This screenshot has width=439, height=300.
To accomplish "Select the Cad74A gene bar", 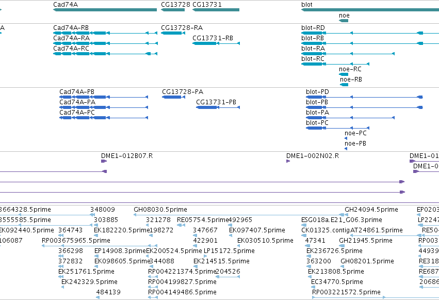I will pyautogui.click(x=105, y=10).
